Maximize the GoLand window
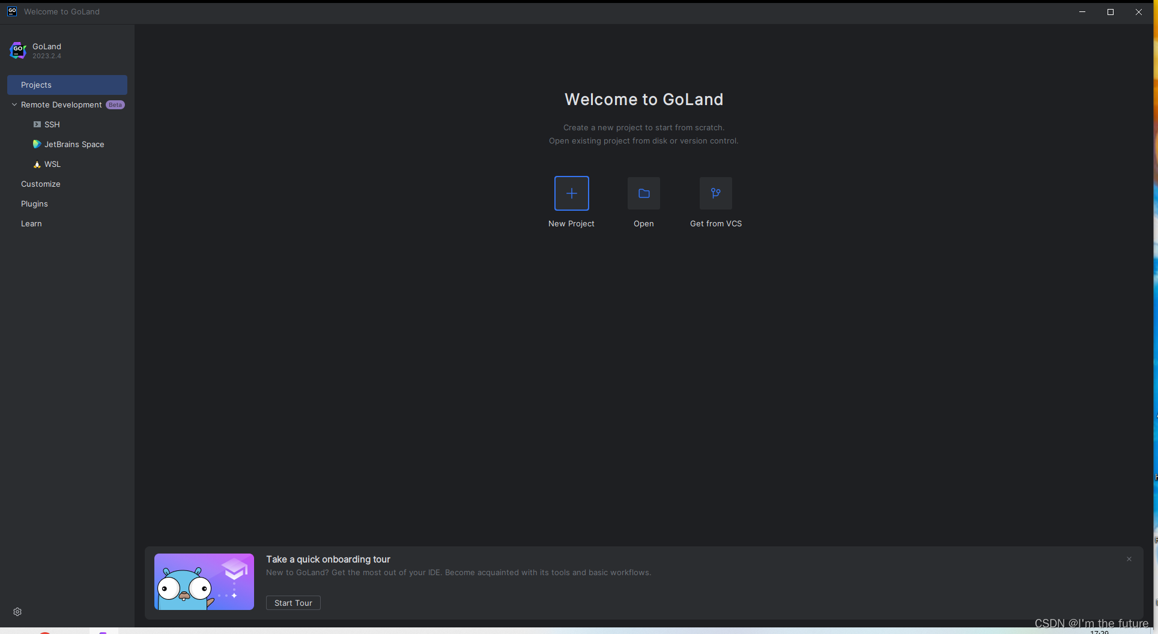Screen dimensions: 1158x634 coord(1111,12)
